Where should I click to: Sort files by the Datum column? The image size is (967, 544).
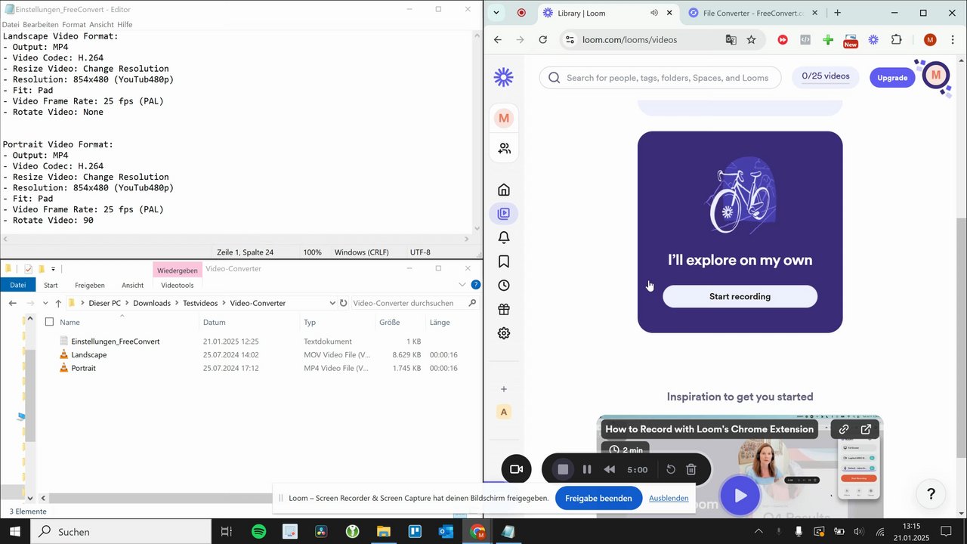[214, 323]
